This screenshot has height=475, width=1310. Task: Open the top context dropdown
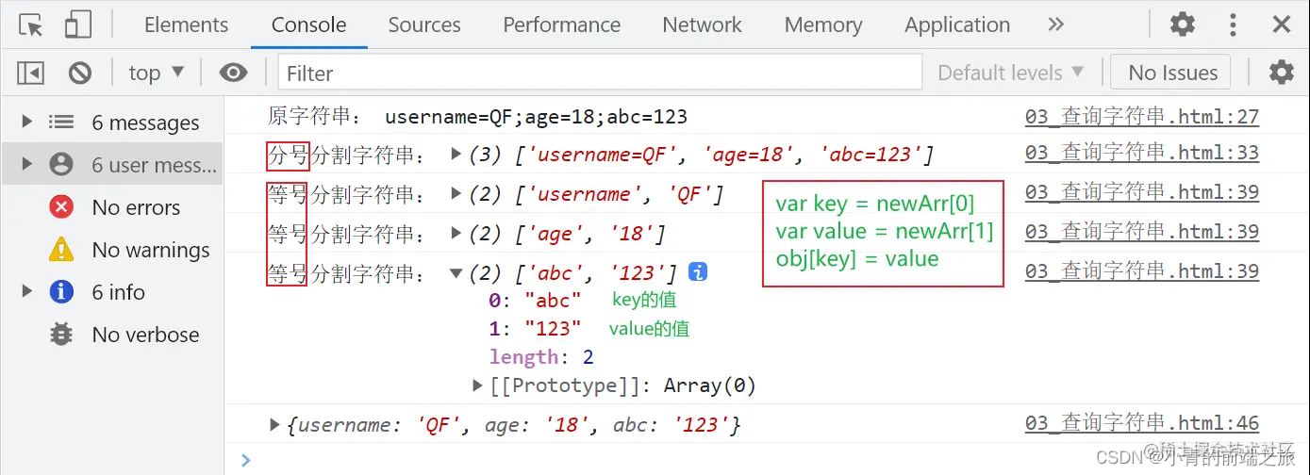(156, 73)
